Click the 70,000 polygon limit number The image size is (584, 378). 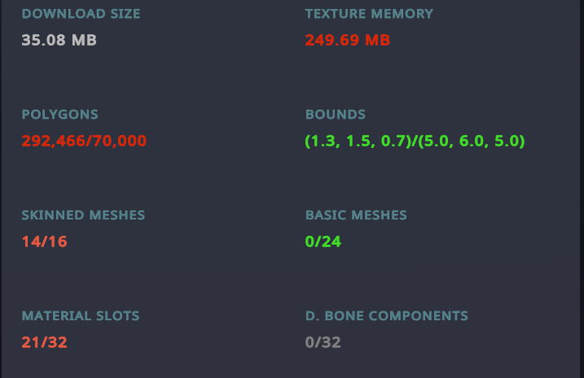120,141
